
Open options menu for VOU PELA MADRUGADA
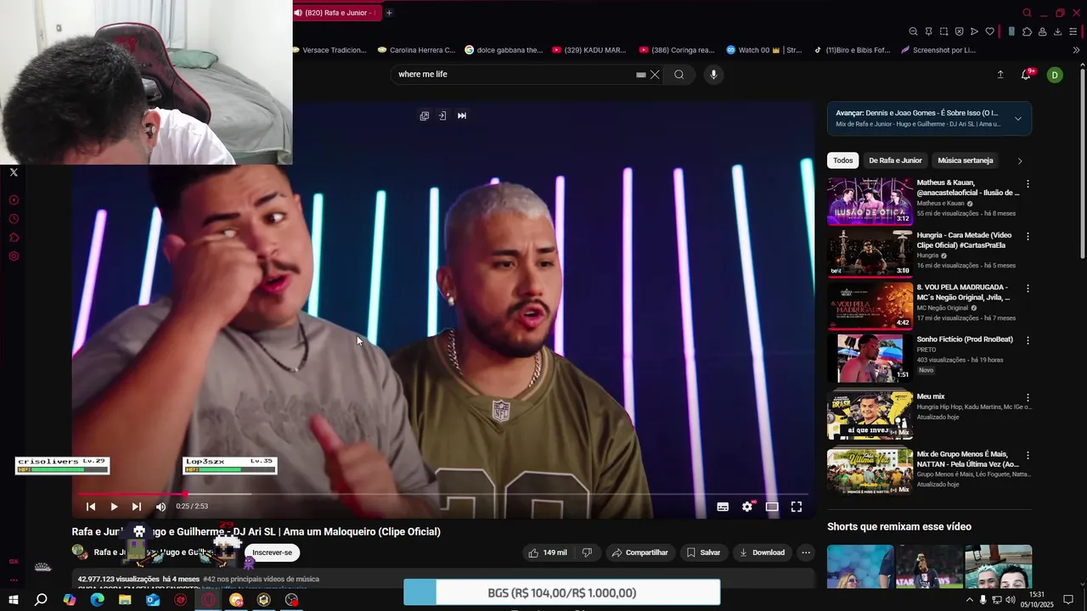[x=1028, y=289]
